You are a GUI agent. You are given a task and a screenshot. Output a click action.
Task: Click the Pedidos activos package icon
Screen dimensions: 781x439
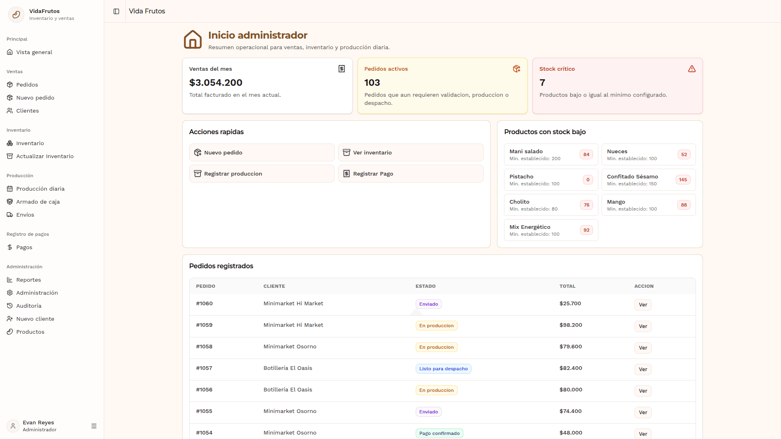pyautogui.click(x=517, y=69)
